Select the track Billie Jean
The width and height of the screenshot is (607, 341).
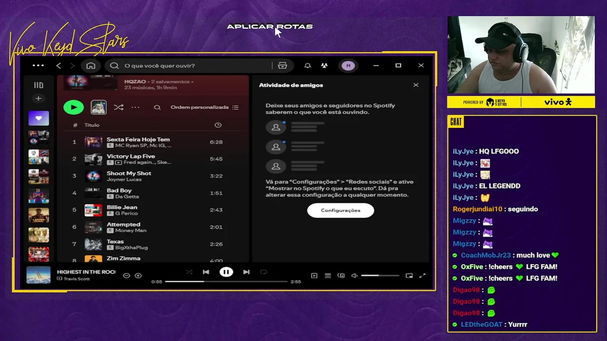click(x=122, y=207)
